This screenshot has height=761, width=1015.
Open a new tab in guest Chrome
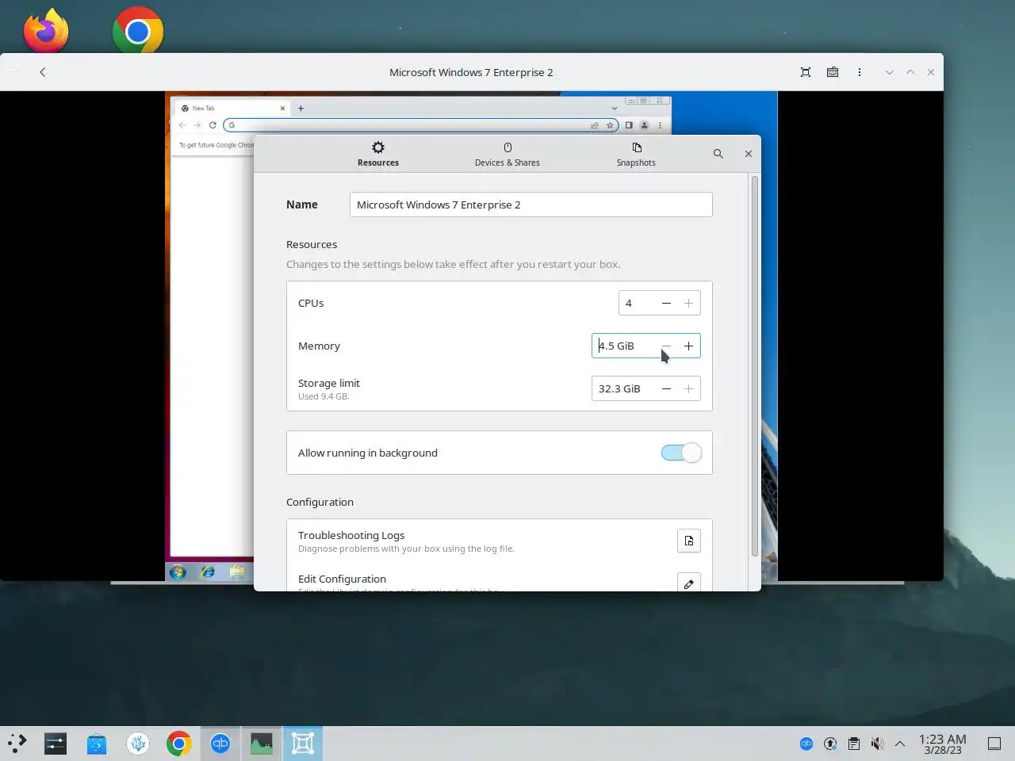click(301, 109)
